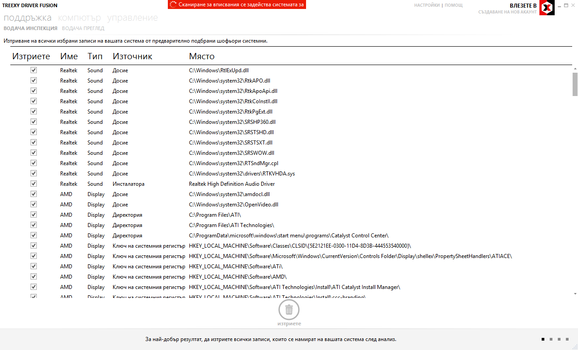Click СЪЗДАВАНЕ НА НОВ АКАУНТ link
Screen dimensions: 578x350
click(x=508, y=12)
